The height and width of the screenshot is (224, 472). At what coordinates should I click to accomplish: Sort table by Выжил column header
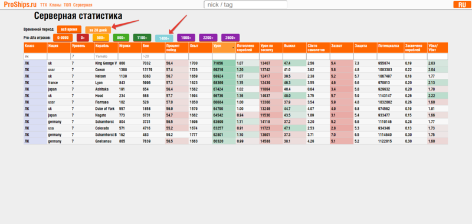tap(294, 48)
